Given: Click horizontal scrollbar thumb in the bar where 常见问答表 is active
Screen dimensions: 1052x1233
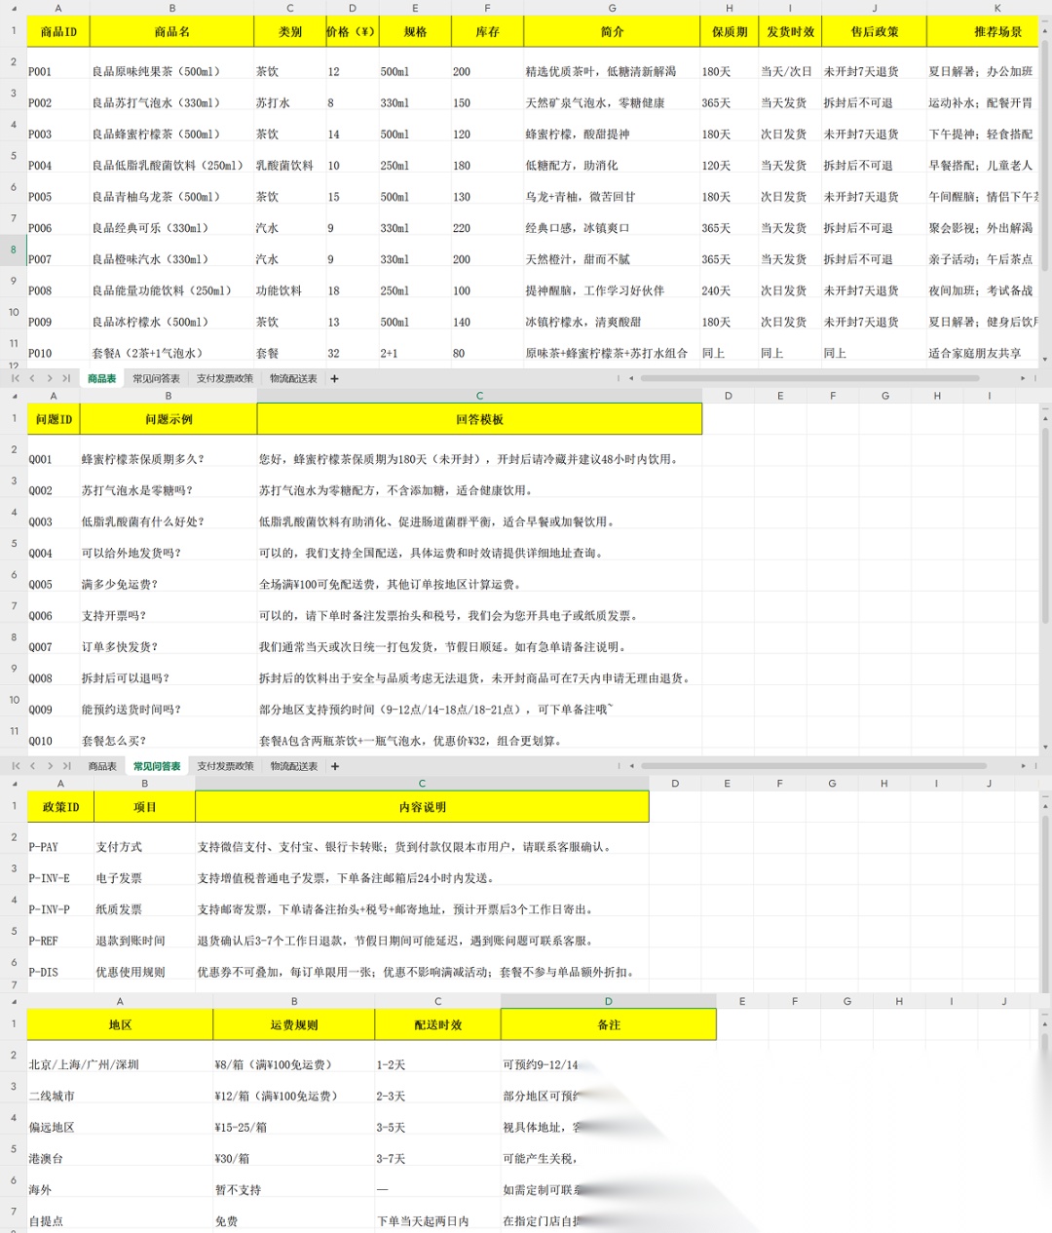Looking at the screenshot, I should [x=813, y=766].
